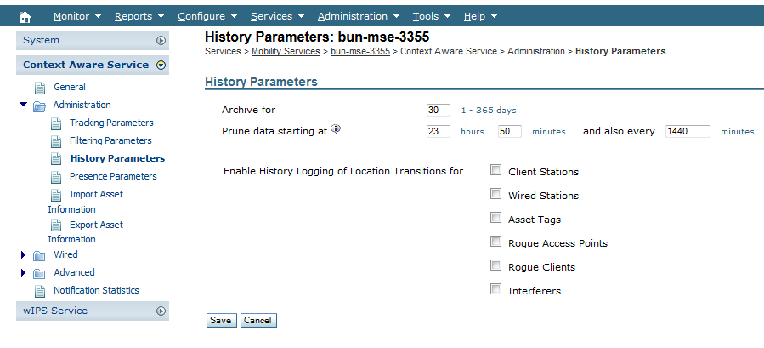Follow the Mobility Services breadcrumb link
The width and height of the screenshot is (764, 348).
click(x=286, y=52)
